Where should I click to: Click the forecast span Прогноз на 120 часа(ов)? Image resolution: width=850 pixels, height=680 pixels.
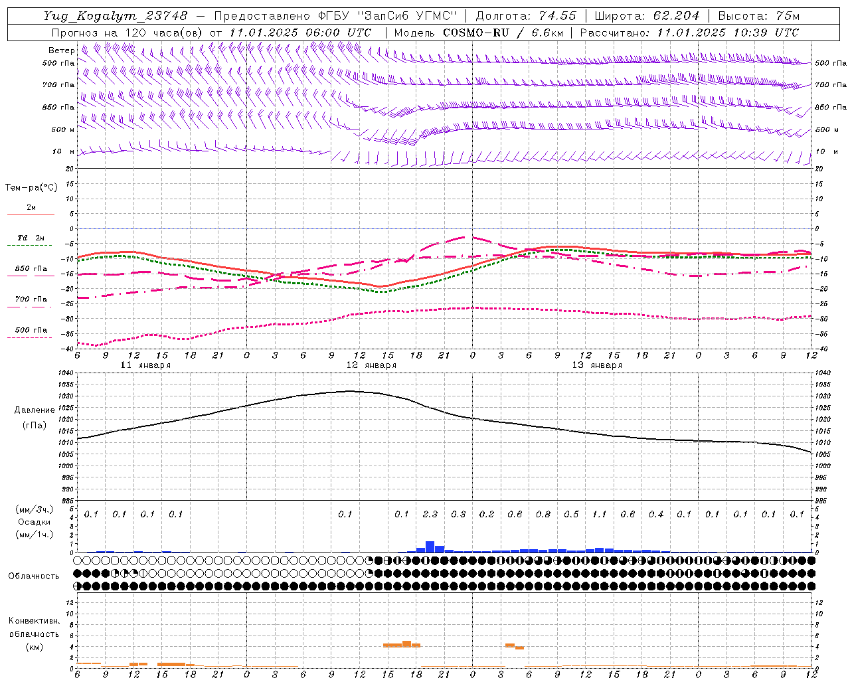coord(128,33)
